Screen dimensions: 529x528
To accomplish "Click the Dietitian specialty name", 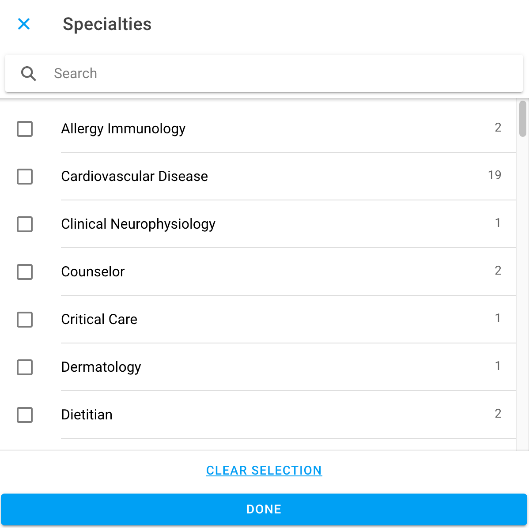I will [87, 415].
